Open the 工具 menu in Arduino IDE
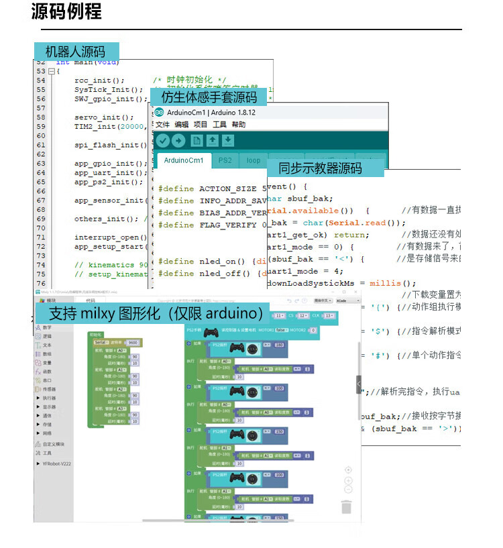Screen dimensions: 503x548 (219, 125)
